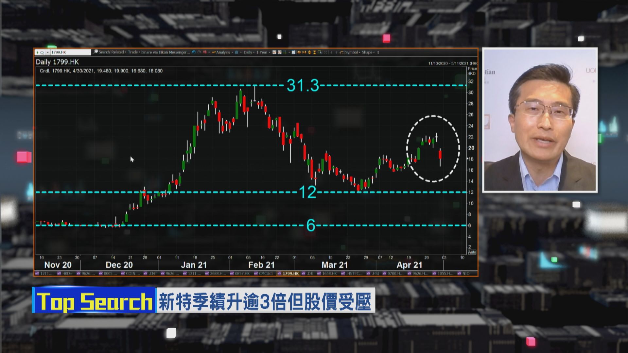Open the Daily interval dropdown

[248, 52]
